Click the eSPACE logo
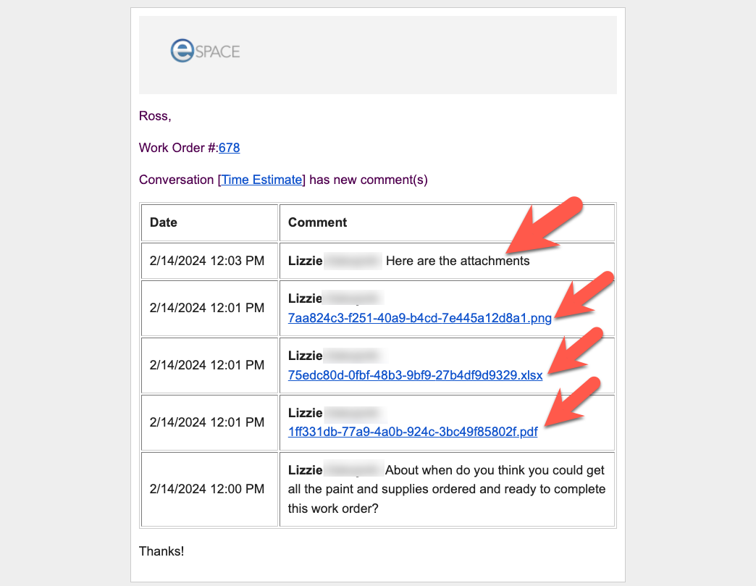The height and width of the screenshot is (586, 756). (205, 51)
